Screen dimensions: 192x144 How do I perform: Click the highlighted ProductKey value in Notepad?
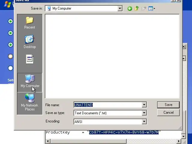[124, 132]
